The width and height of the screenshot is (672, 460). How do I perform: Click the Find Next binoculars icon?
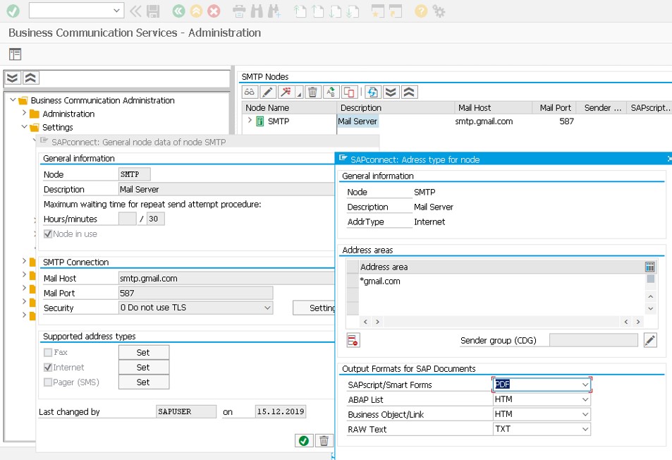point(274,11)
